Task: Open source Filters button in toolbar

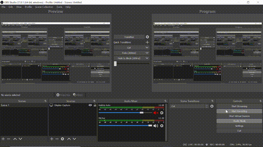Action: (78, 95)
